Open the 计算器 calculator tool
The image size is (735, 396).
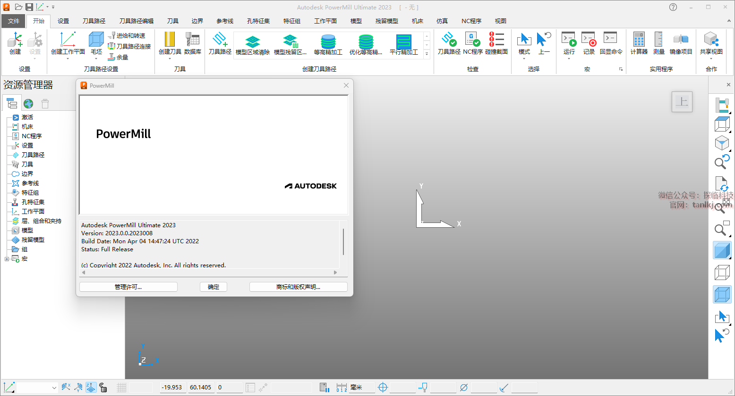pos(639,43)
